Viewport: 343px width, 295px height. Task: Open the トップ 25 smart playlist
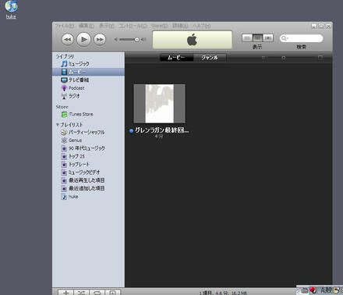coord(73,156)
